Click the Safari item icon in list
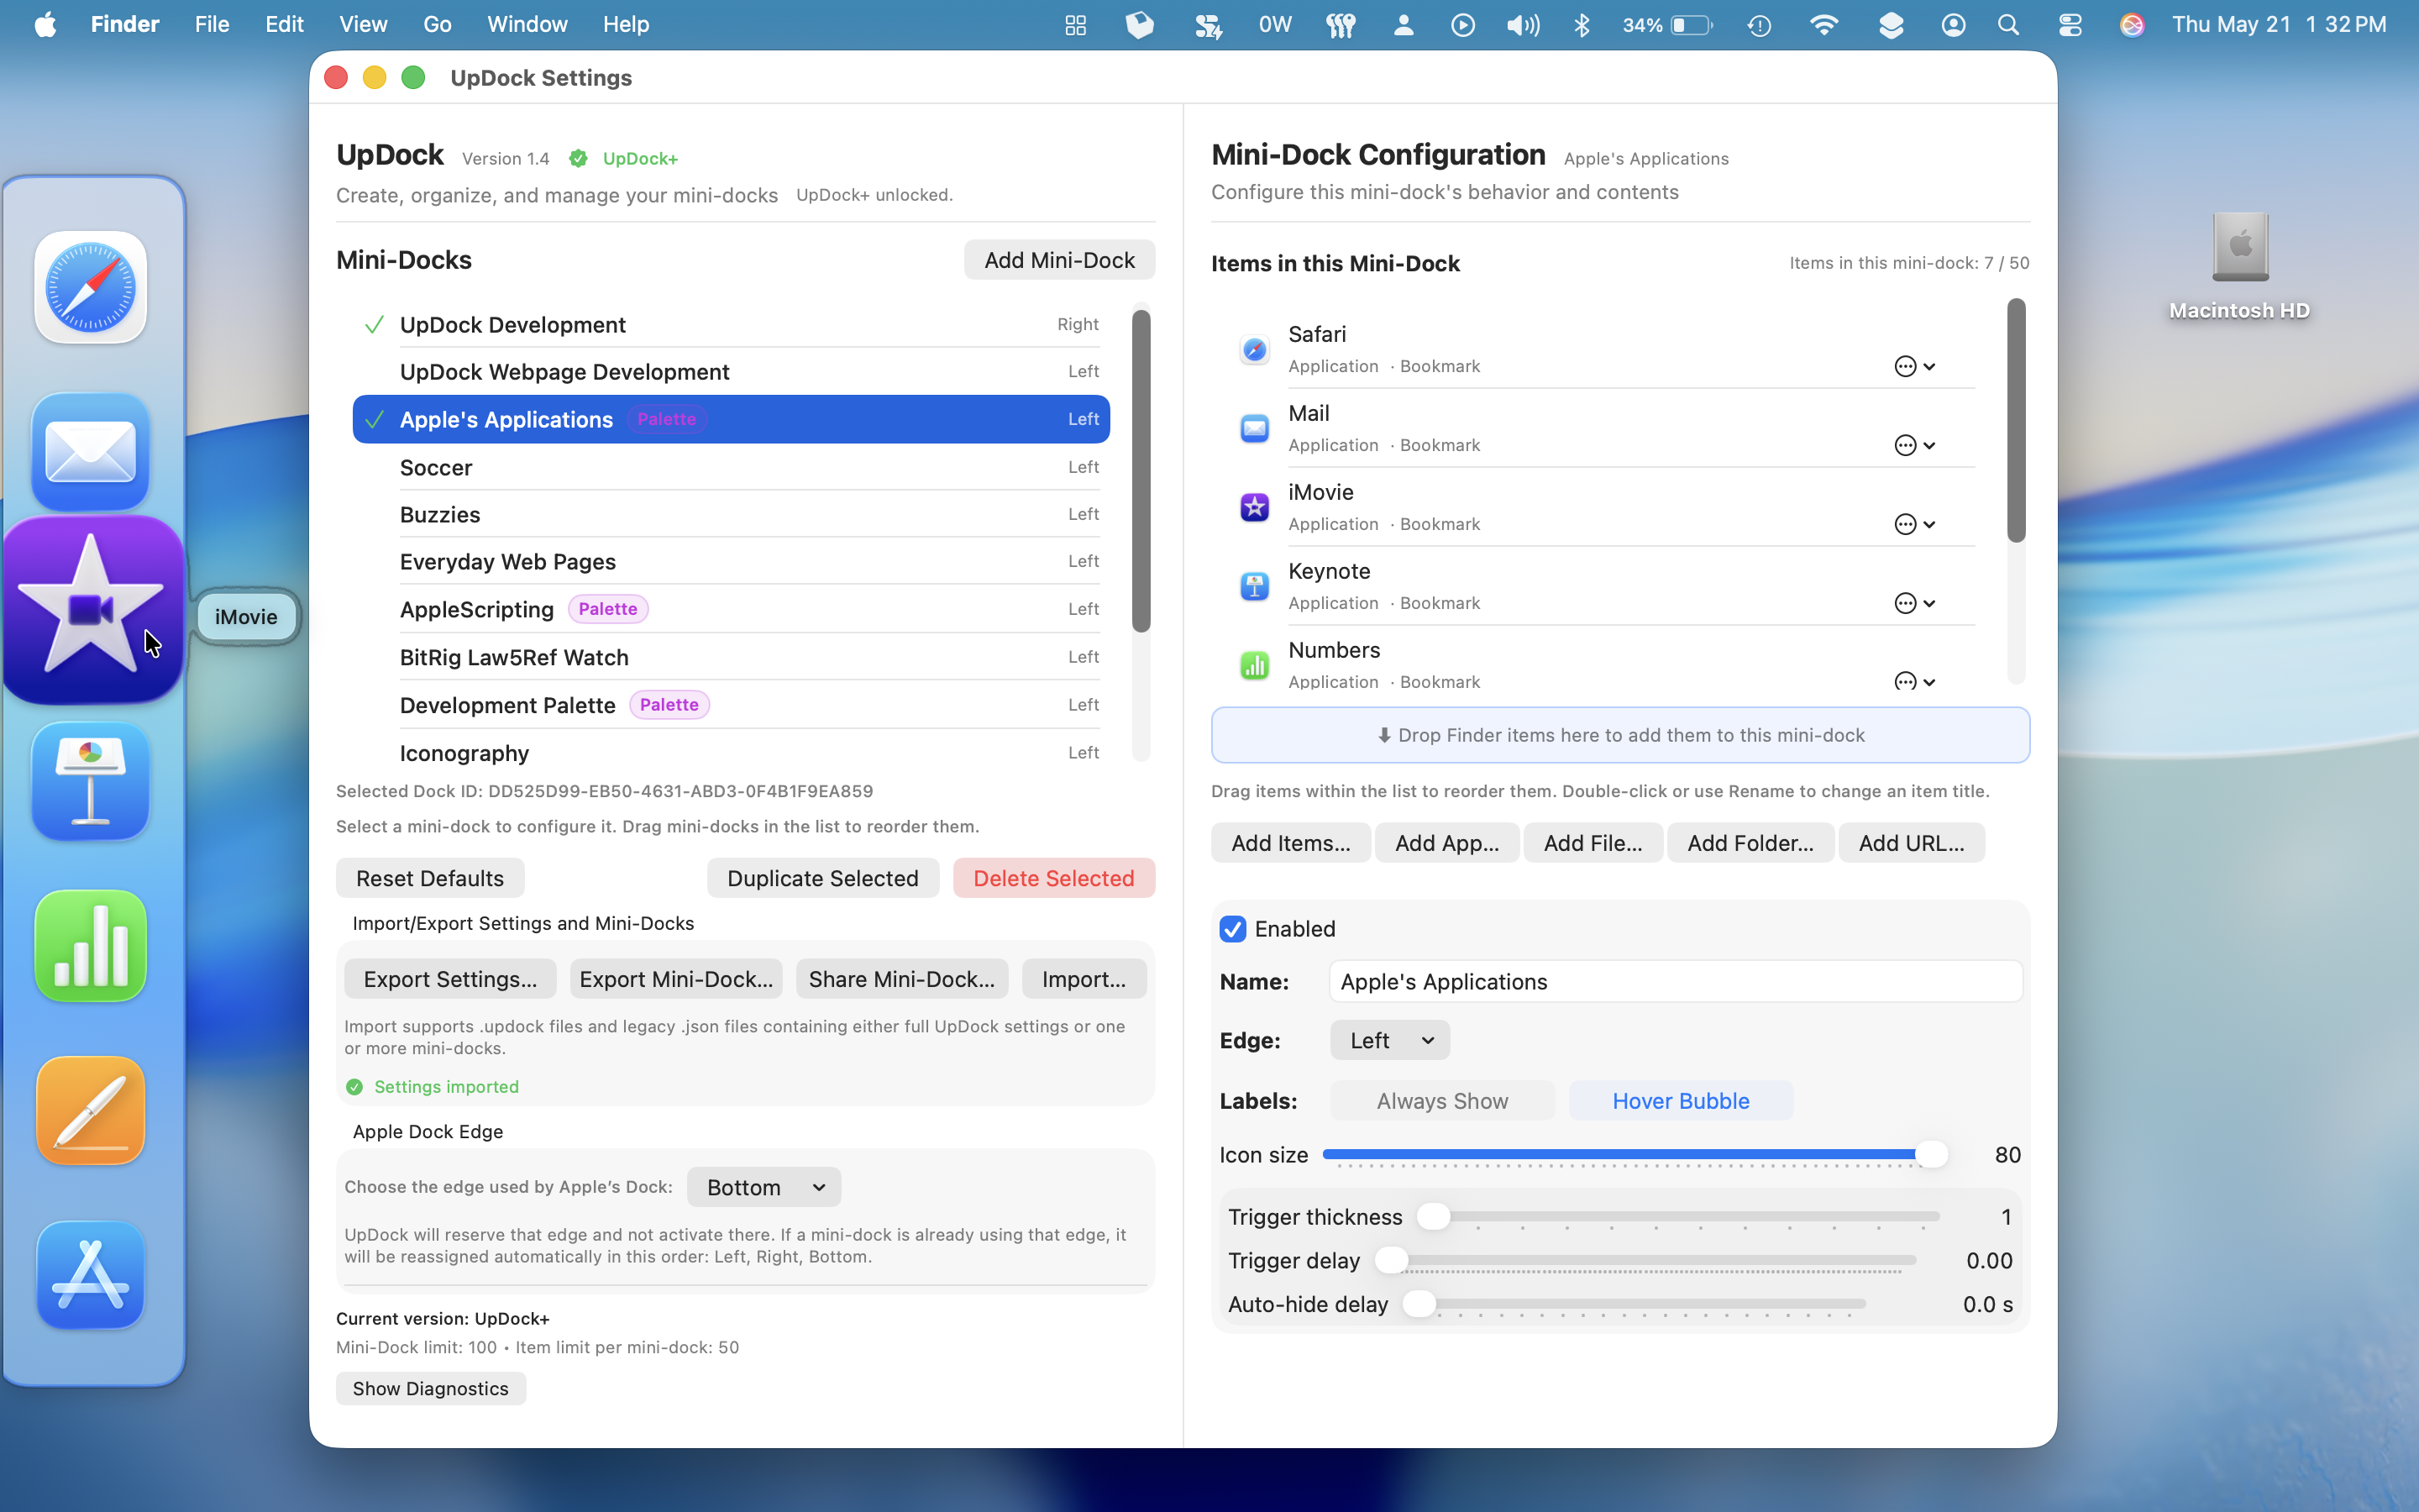This screenshot has width=2419, height=1512. pos(1255,349)
